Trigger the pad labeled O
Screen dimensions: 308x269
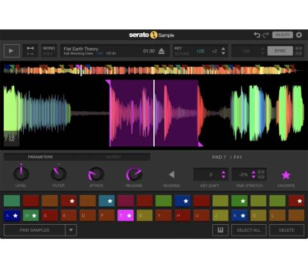point(259,215)
